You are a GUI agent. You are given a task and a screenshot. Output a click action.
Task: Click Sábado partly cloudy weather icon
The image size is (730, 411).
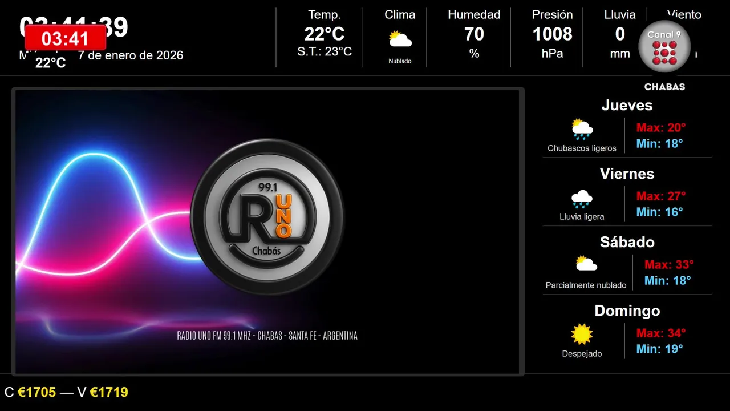click(586, 263)
